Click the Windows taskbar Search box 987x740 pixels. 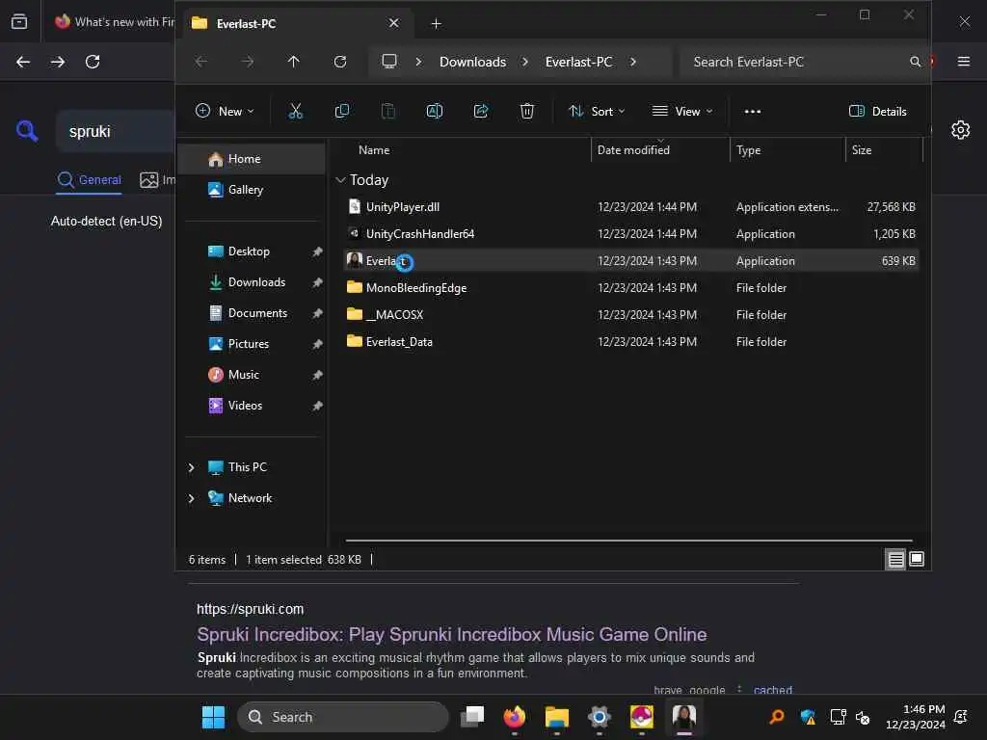pos(342,717)
